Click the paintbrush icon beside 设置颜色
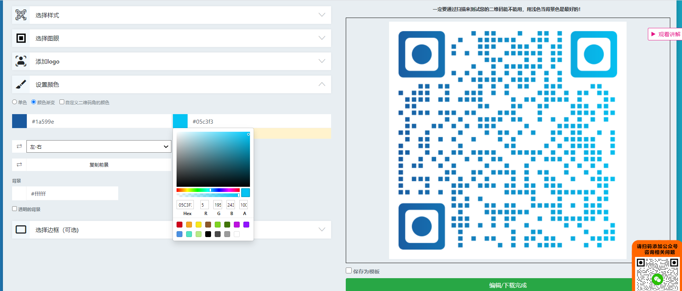Screen dimensions: 682x291 point(21,84)
